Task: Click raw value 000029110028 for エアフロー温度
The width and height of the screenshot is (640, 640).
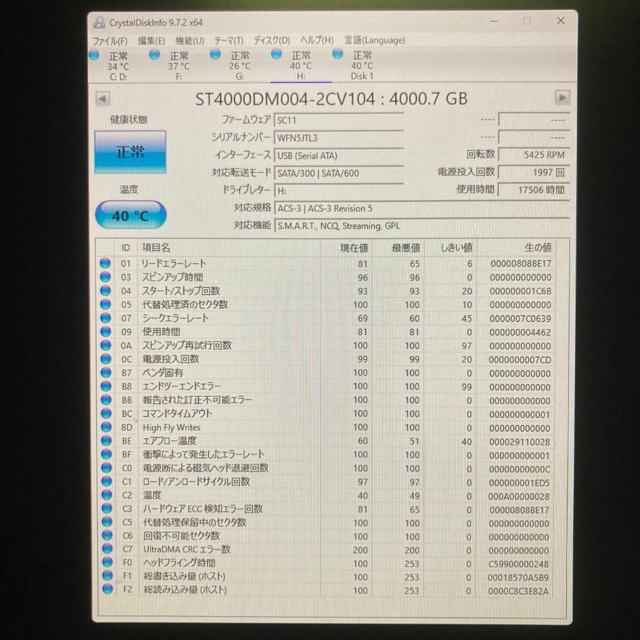Action: (519, 441)
